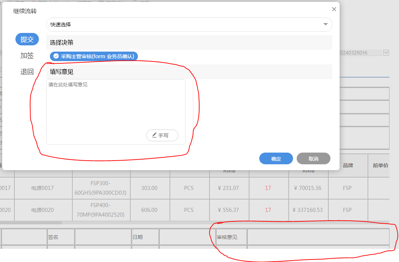Click the edit icon next to the document number
The image size is (399, 262).
(386, 53)
